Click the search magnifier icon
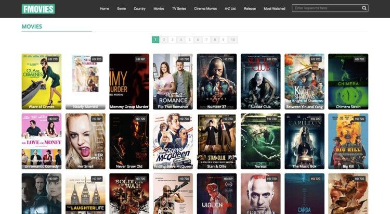This screenshot has width=390, height=214. 364,8
